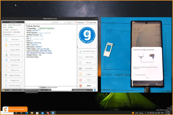
Task: Expand the SAMSUNG brand dropdown
Action: 58,22
